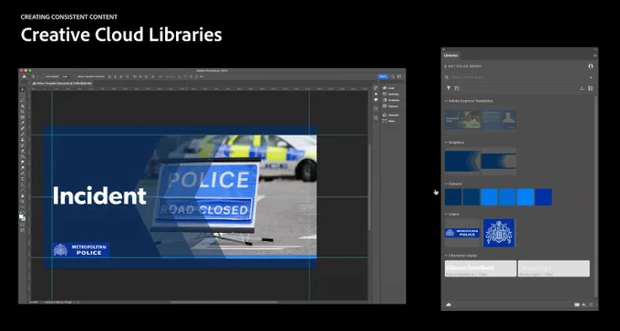Open the Swatches panel
The image size is (620, 331).
click(x=390, y=95)
